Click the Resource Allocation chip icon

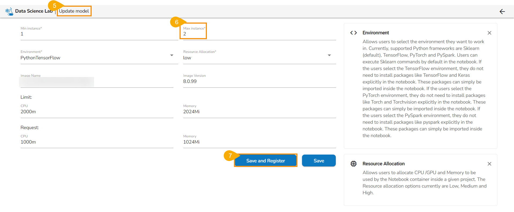point(353,164)
